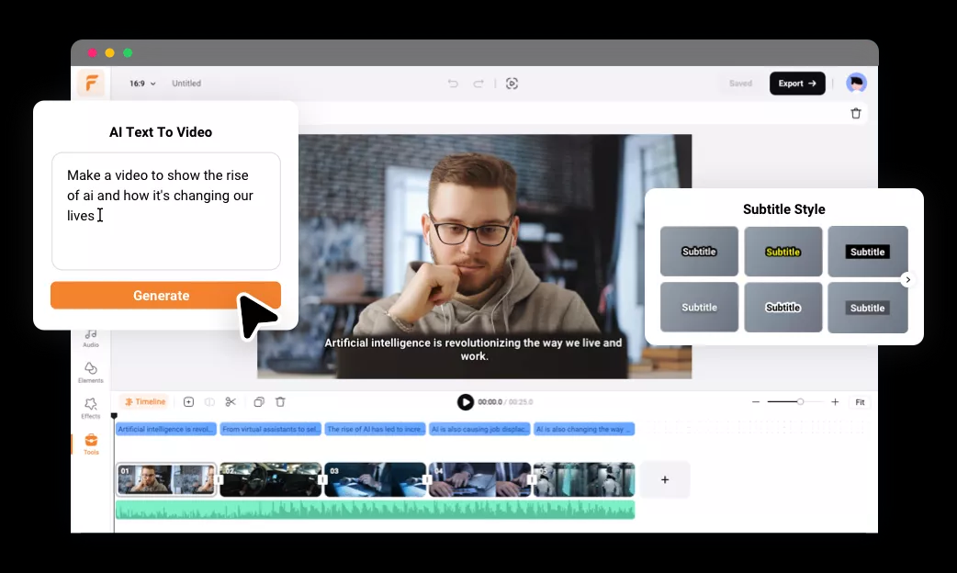Select the plain white Subtitle style
The width and height of the screenshot is (957, 573).
tap(699, 308)
